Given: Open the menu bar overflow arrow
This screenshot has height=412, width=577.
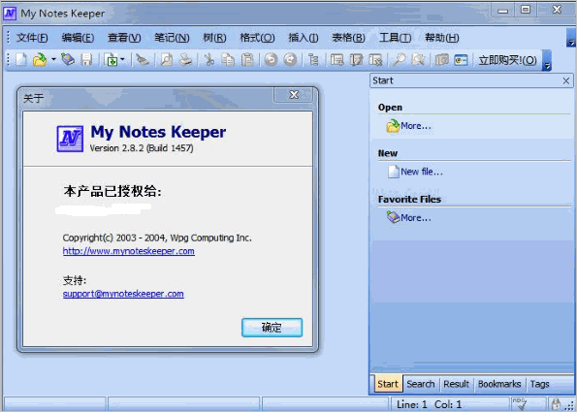Looking at the screenshot, I should 571,38.
